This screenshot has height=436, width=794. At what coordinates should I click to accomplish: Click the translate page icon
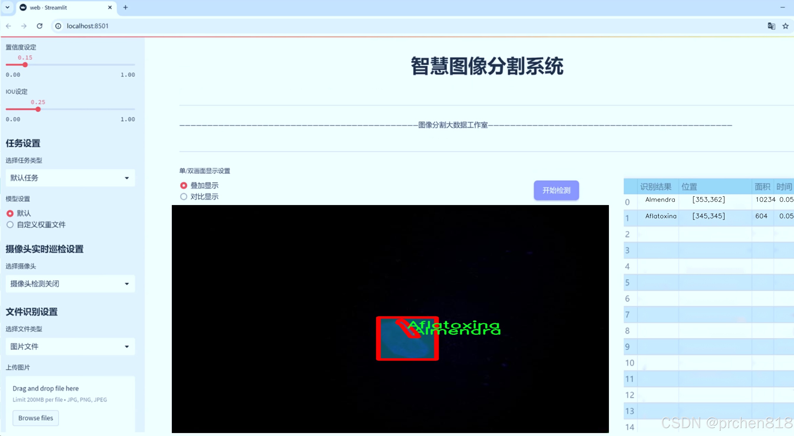[771, 26]
